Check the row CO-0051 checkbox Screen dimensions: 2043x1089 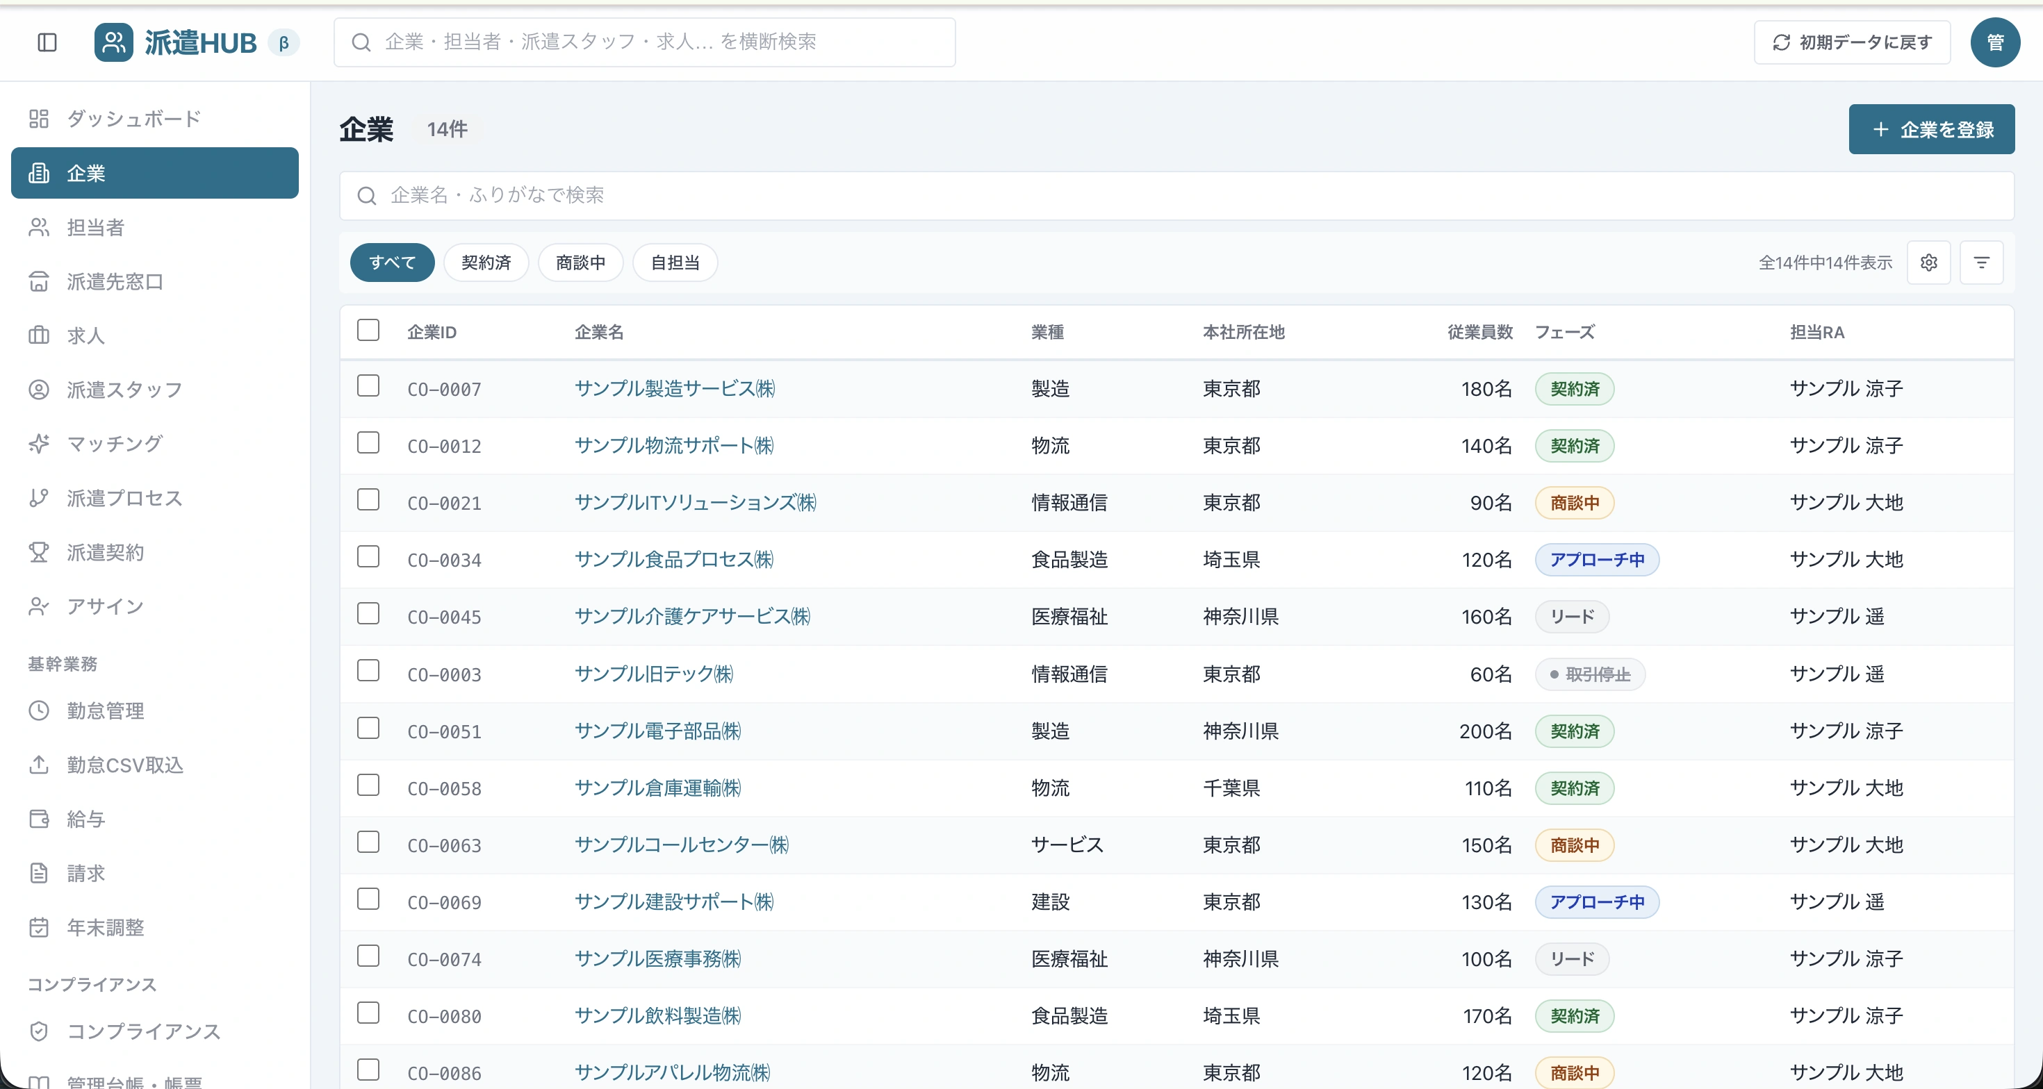(x=368, y=729)
